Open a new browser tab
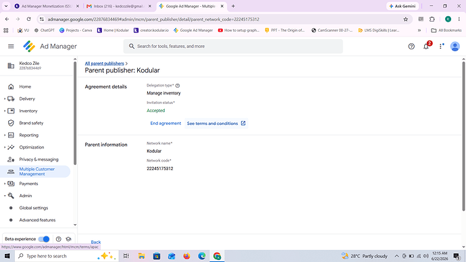Viewport: 466px width, 262px height. coord(233,6)
